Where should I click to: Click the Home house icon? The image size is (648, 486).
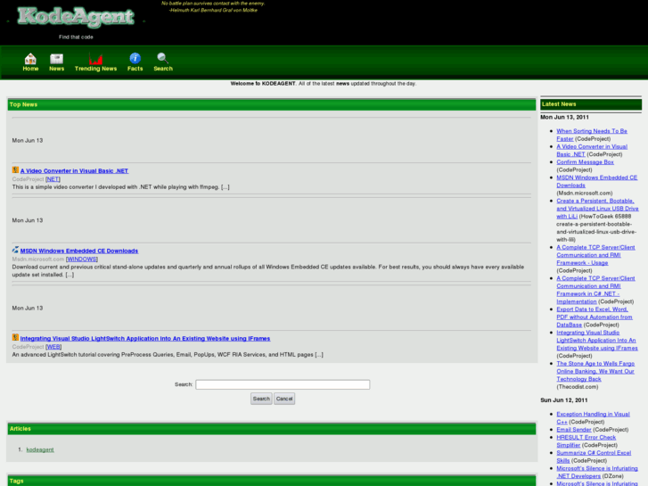(30, 58)
